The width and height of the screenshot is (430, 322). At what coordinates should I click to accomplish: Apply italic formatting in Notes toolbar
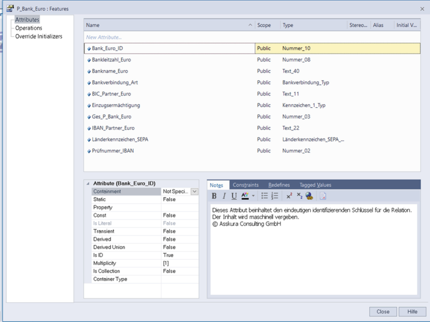[224, 196]
